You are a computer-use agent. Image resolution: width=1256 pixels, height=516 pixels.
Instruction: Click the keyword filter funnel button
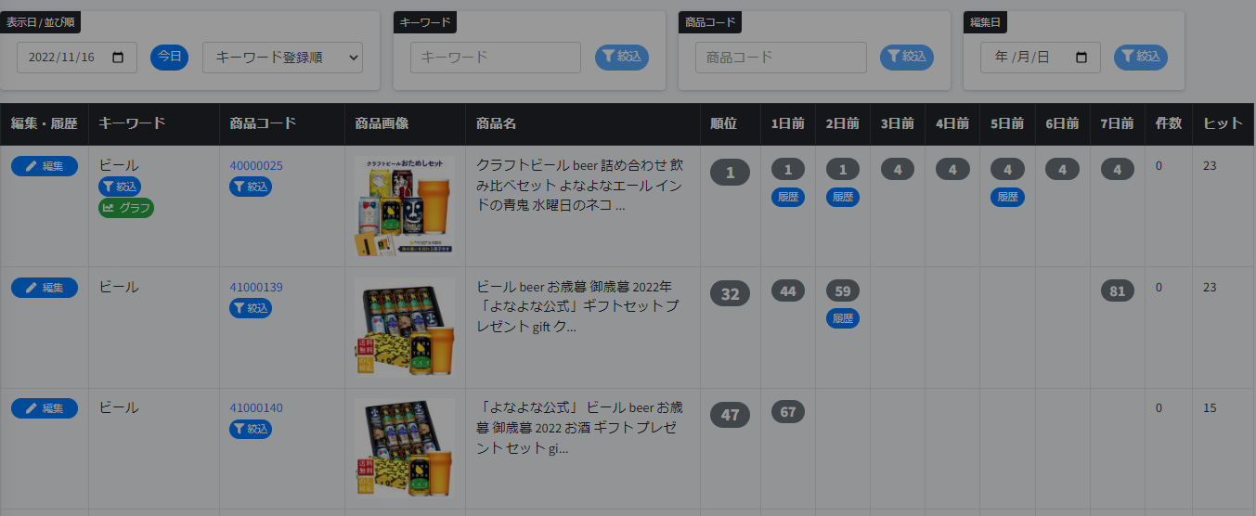coord(622,58)
